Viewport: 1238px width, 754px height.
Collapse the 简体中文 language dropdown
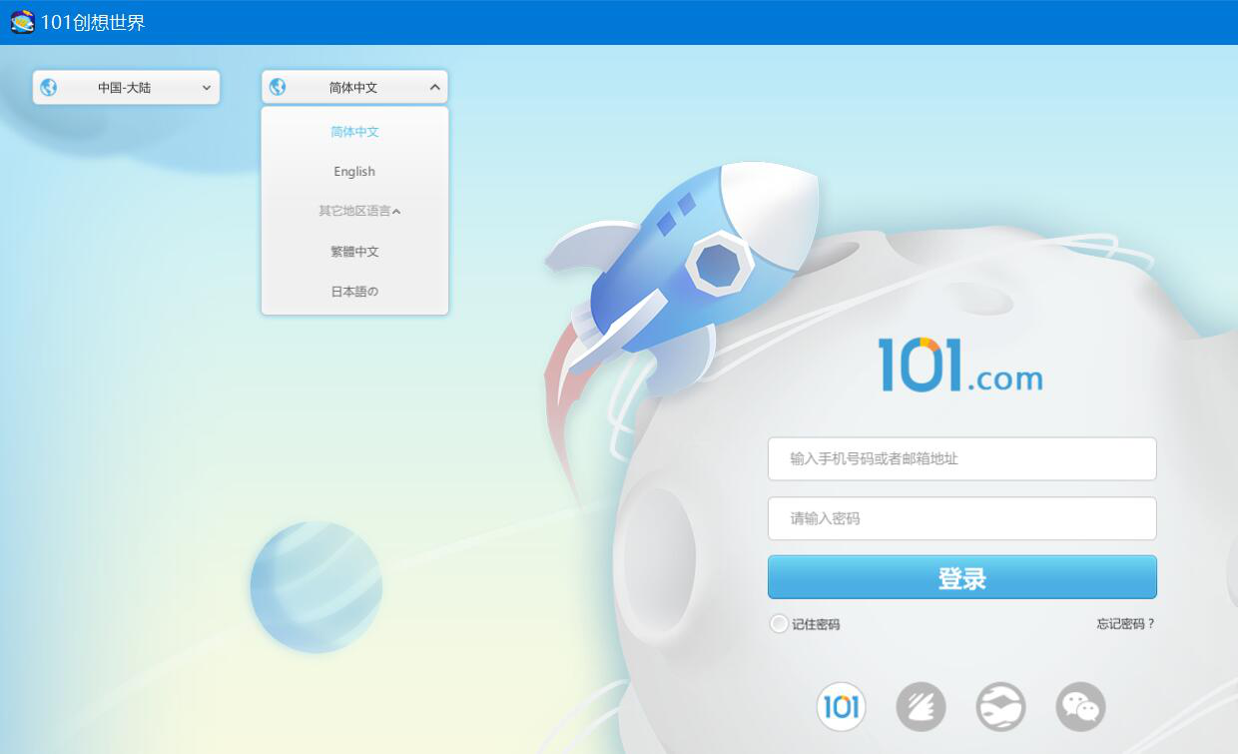pos(354,88)
